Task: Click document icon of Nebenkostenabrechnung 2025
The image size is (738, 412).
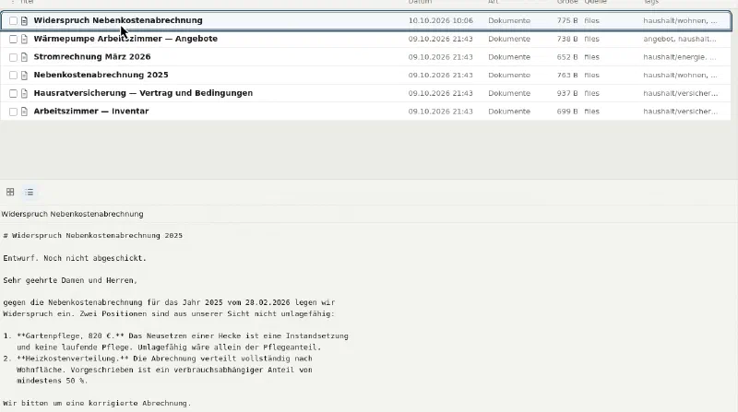Action: click(25, 76)
